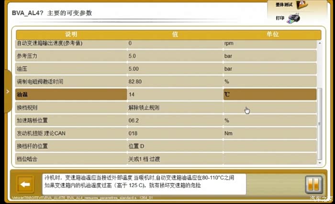335x204 pixels.
Task: Select the 换档杆的位置 row
Action: click(x=71, y=146)
